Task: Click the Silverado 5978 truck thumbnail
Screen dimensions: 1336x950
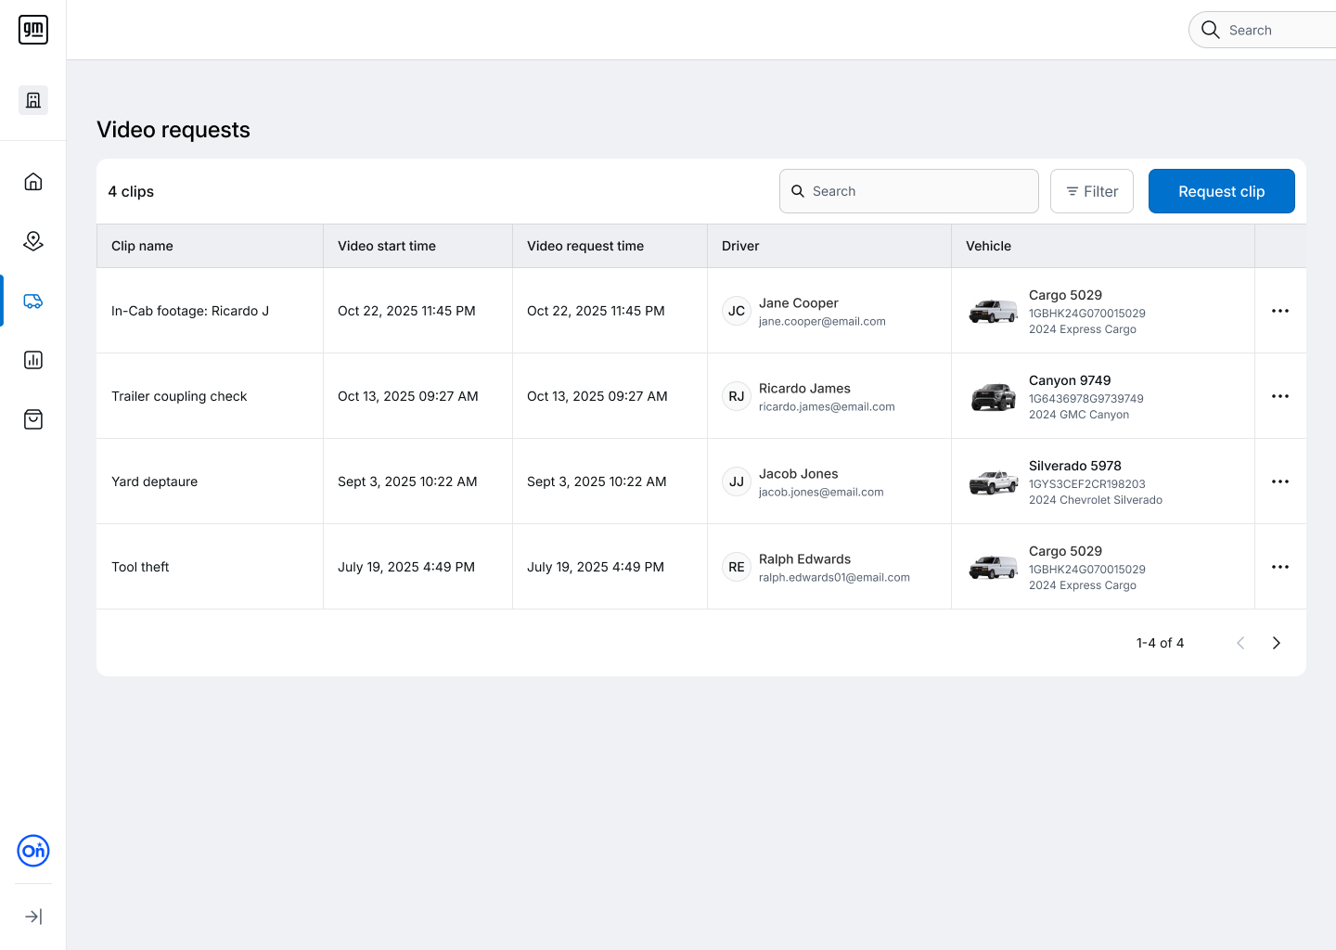Action: click(x=994, y=482)
